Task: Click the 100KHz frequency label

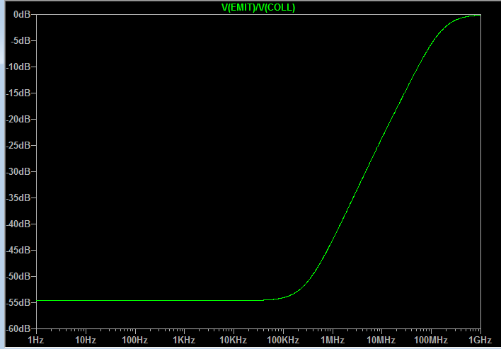Action: (x=283, y=340)
